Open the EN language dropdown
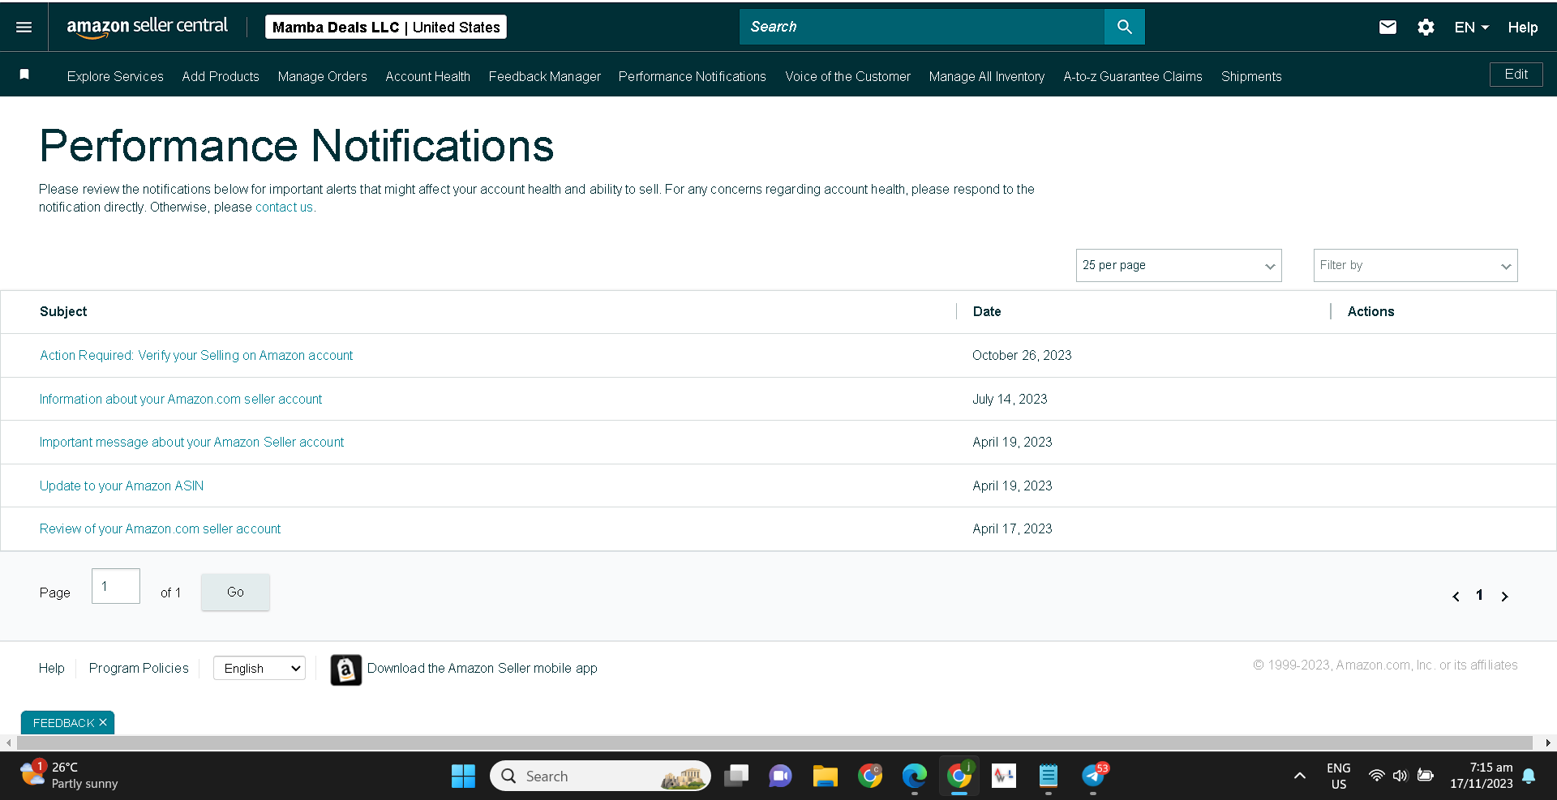The width and height of the screenshot is (1557, 800). pos(1471,28)
